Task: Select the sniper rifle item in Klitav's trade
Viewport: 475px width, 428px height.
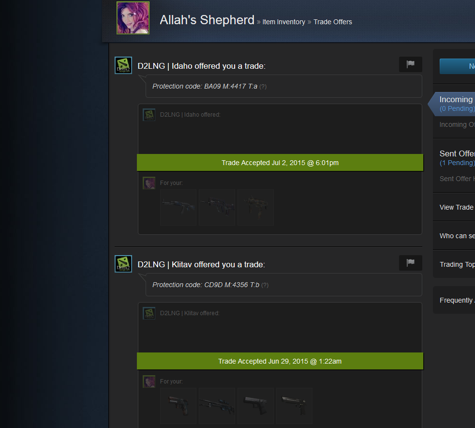Action: click(217, 406)
